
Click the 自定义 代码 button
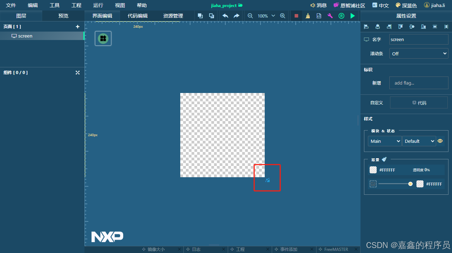pyautogui.click(x=419, y=103)
